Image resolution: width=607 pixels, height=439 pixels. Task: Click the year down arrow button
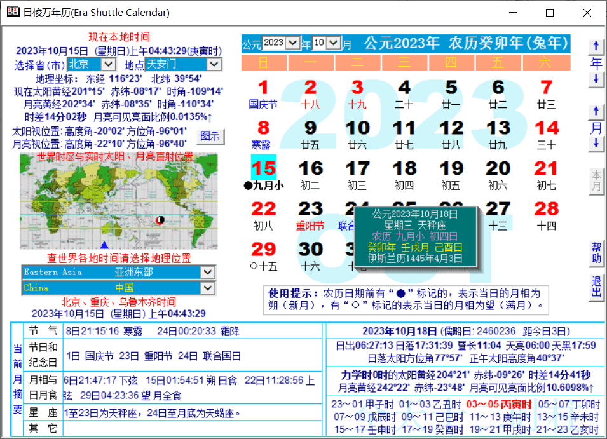[x=596, y=79]
